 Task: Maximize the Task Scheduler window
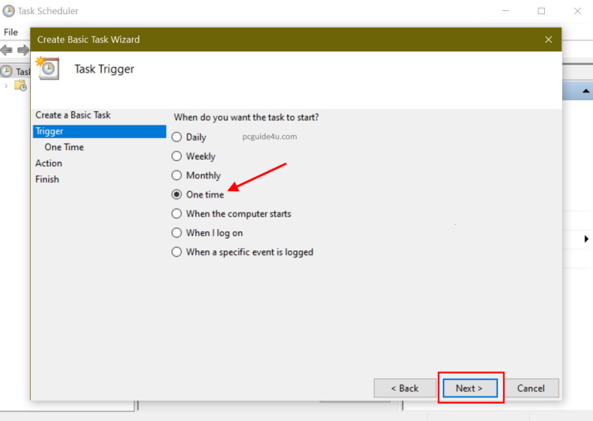pyautogui.click(x=542, y=11)
